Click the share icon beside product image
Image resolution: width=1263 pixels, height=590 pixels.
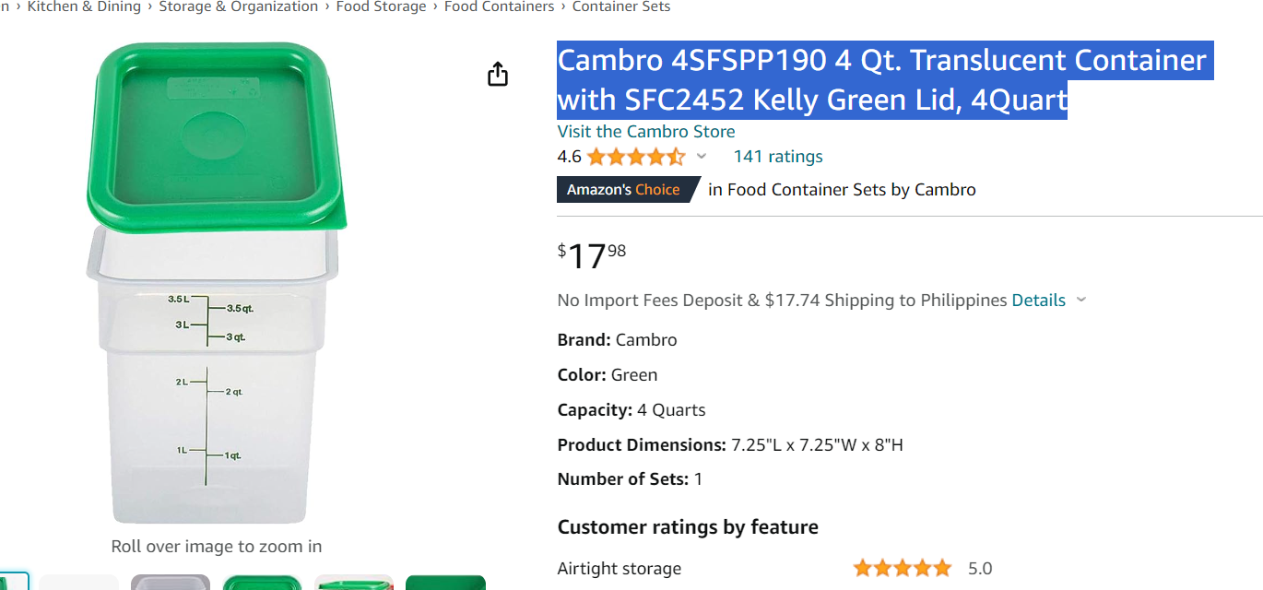coord(498,74)
